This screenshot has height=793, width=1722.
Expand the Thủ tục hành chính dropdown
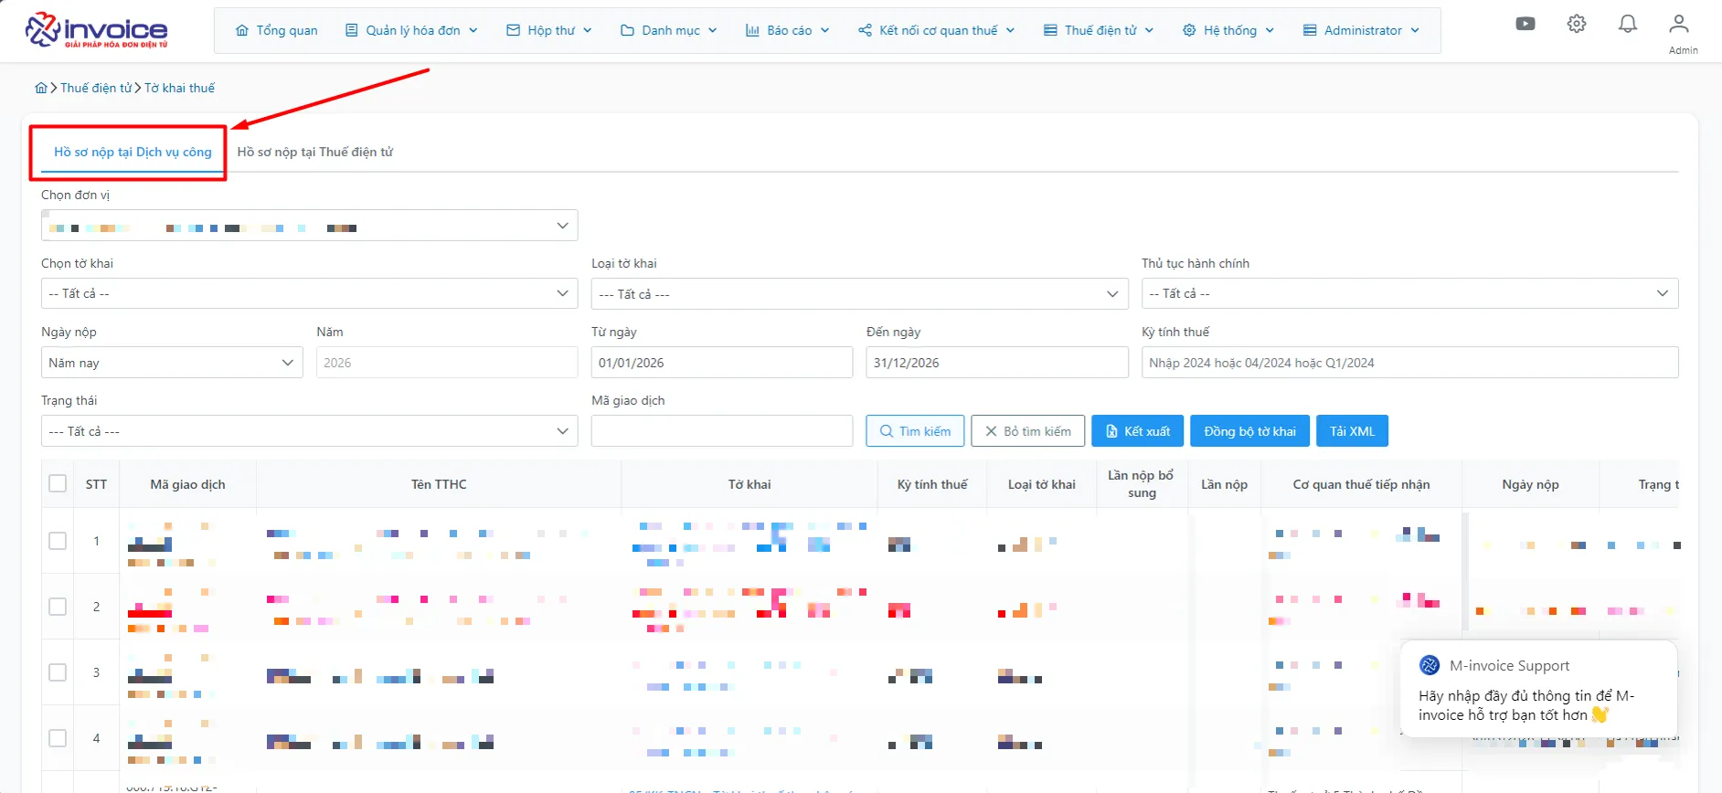coord(1409,293)
